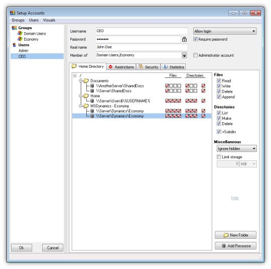
Task: Select the Economy group icon
Action: (20, 39)
